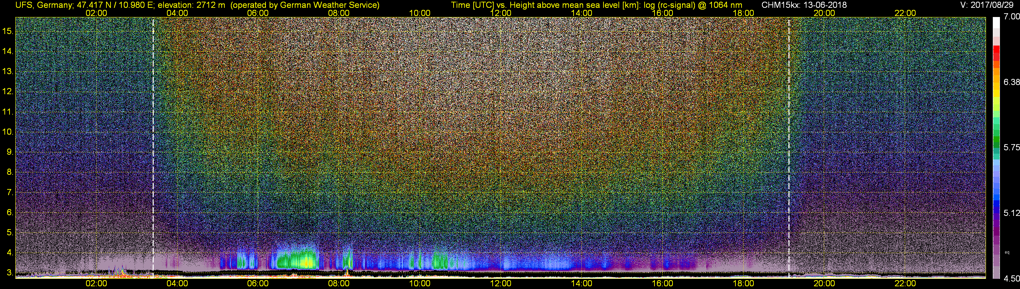Image resolution: width=1020 pixels, height=289 pixels.
Task: Click the '20:00' label on the bottom time axis
Action: click(x=825, y=284)
